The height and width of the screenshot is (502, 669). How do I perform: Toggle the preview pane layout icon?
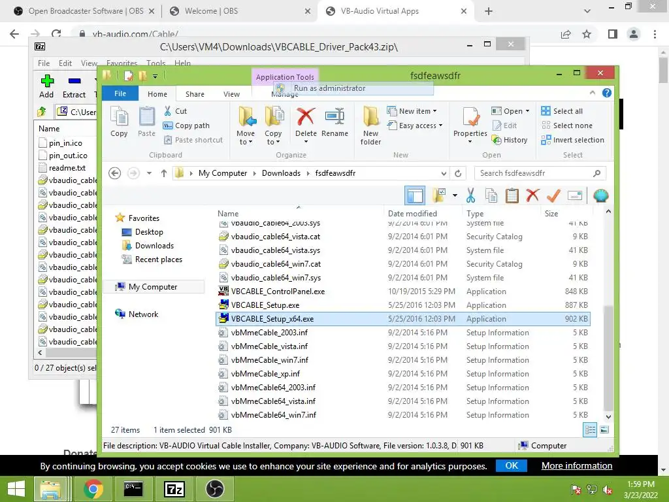(415, 195)
